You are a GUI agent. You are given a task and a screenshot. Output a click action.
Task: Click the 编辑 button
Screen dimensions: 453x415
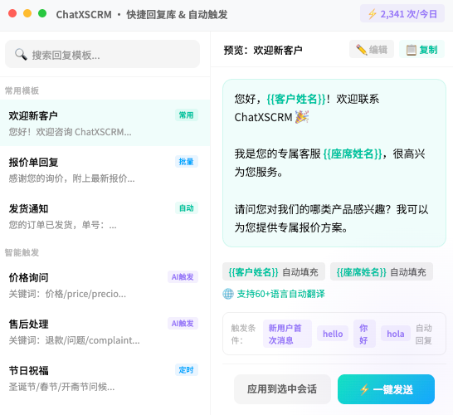click(372, 50)
